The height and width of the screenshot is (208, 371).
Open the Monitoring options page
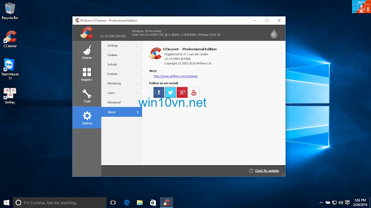coord(122,83)
